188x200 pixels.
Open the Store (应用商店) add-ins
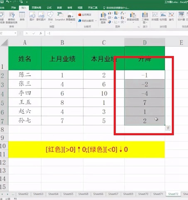pyautogui.click(x=85, y=15)
